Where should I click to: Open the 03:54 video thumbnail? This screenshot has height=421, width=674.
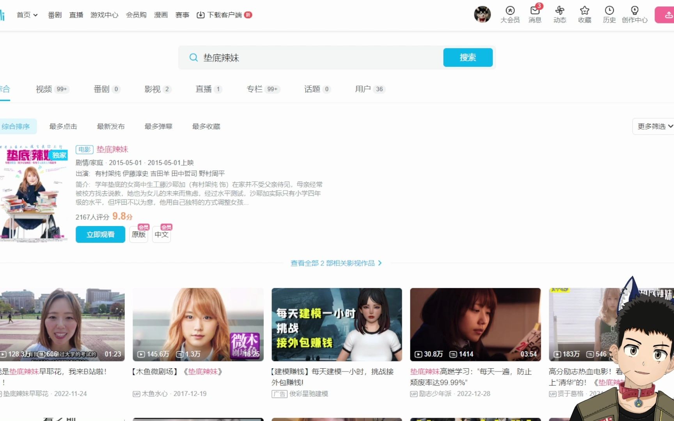(475, 324)
